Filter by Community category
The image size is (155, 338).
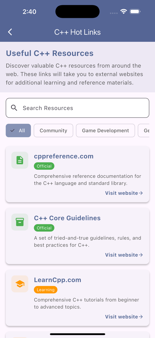53,130
